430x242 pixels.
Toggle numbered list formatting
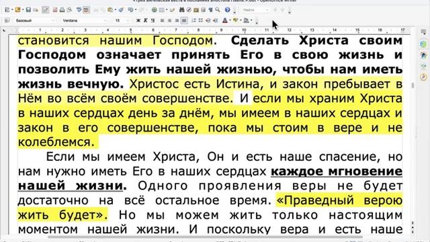click(x=193, y=20)
